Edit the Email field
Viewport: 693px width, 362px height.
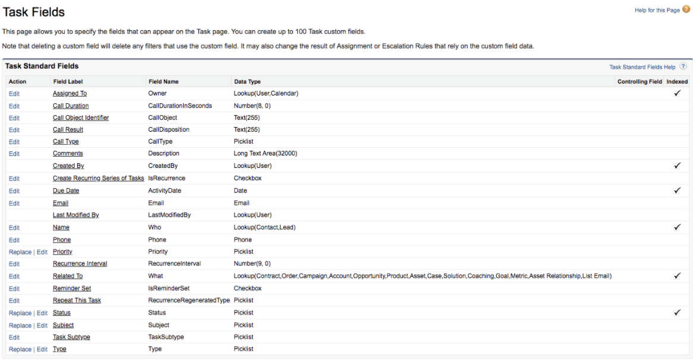[13, 203]
